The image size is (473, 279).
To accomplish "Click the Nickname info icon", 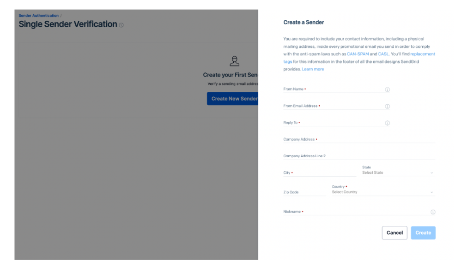I will 433,212.
